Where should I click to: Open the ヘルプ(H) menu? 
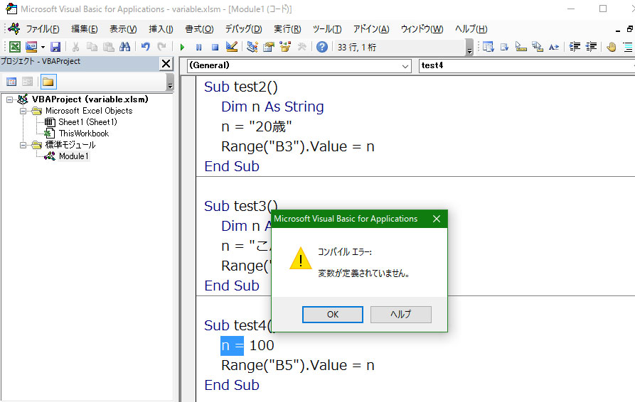coord(471,29)
